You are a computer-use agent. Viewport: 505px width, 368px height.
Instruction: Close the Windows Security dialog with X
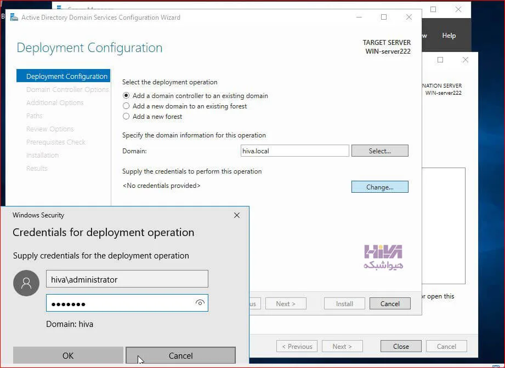[237, 215]
